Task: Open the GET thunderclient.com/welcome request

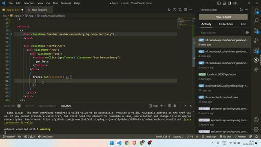Action: point(223,99)
